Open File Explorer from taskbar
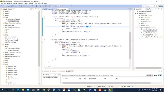 23,90
